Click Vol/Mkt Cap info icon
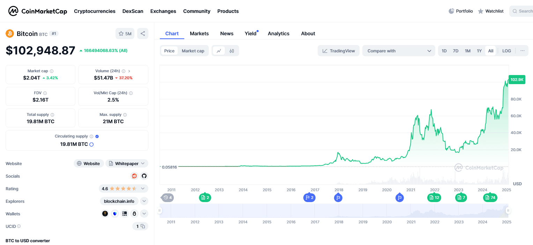 pyautogui.click(x=131, y=93)
